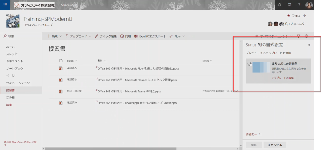
Task: Open the toolbar more options ellipsis
Action: [190, 36]
